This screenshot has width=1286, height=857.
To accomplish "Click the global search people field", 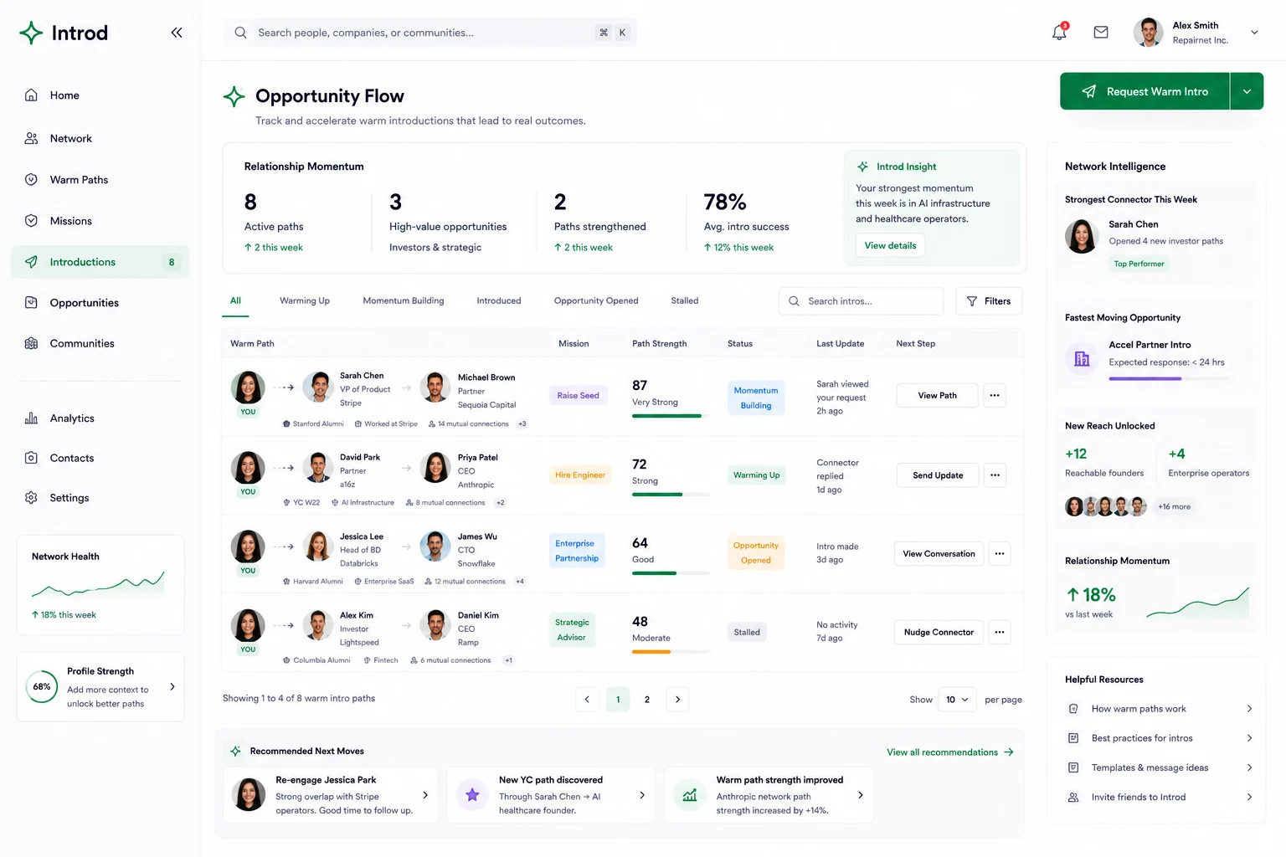I will pos(430,33).
